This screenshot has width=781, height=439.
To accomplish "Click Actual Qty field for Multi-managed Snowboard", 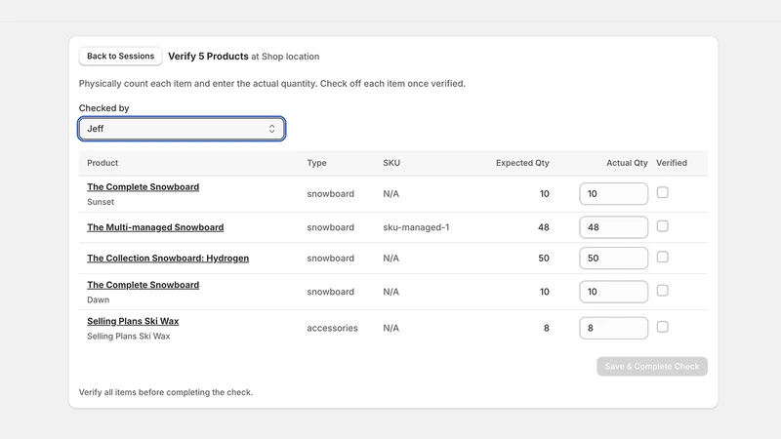I will point(614,227).
